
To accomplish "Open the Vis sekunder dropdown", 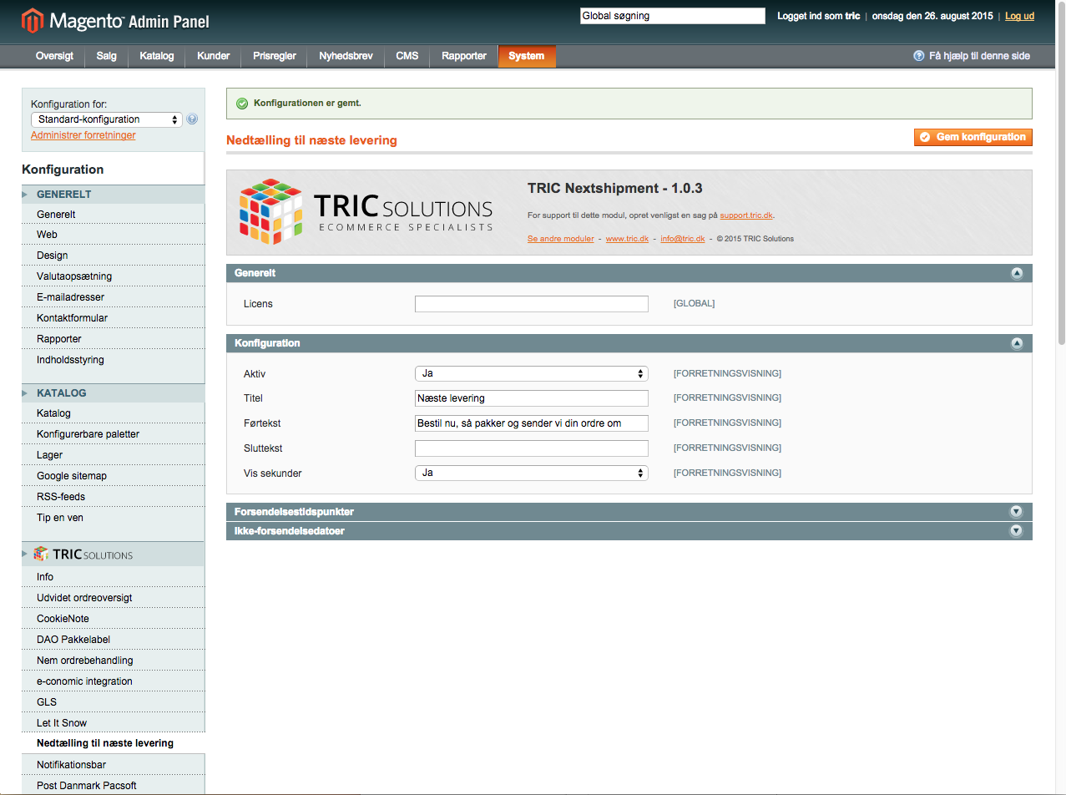I will pyautogui.click(x=531, y=473).
